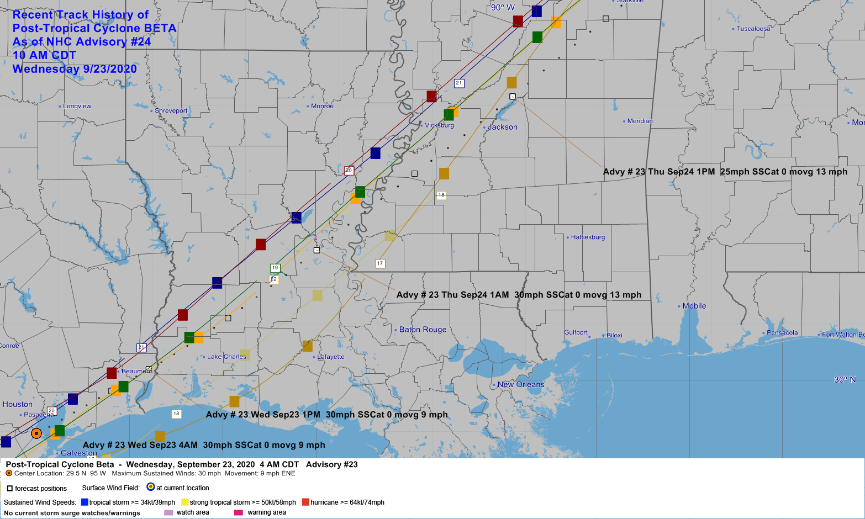Click the number 20 label in northeast Louisiana
The image size is (865, 519).
(x=349, y=170)
